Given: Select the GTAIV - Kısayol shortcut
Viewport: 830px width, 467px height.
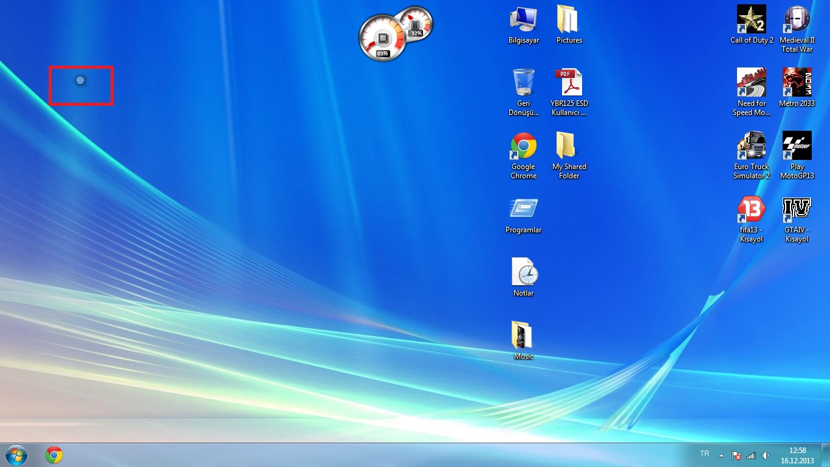Looking at the screenshot, I should 797,220.
